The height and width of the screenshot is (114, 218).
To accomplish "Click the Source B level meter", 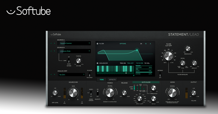I will pos(82,93).
